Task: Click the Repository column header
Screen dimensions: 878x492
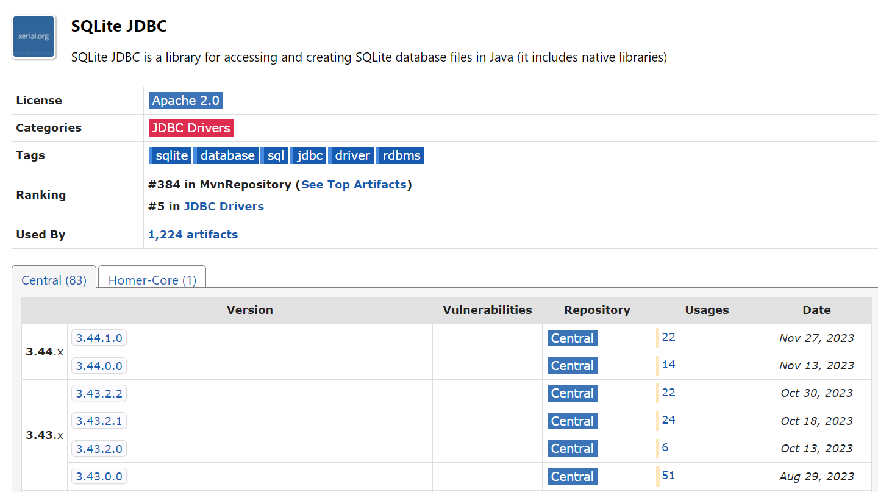Action: click(x=598, y=310)
